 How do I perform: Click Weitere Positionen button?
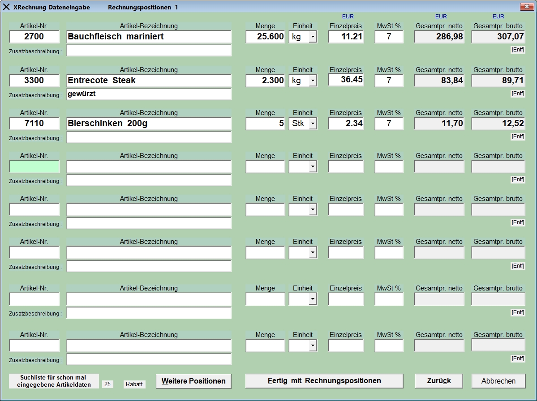pyautogui.click(x=193, y=381)
